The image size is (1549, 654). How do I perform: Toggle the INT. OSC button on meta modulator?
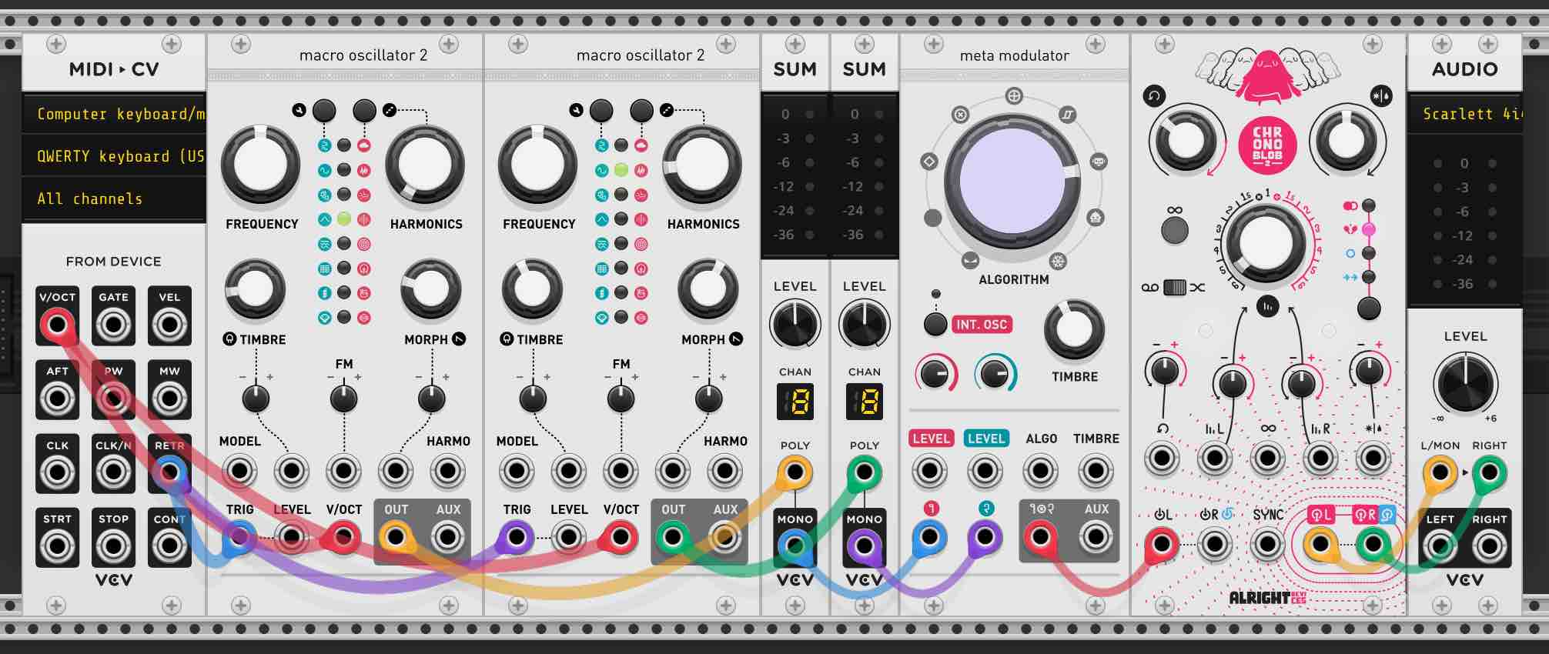click(935, 324)
